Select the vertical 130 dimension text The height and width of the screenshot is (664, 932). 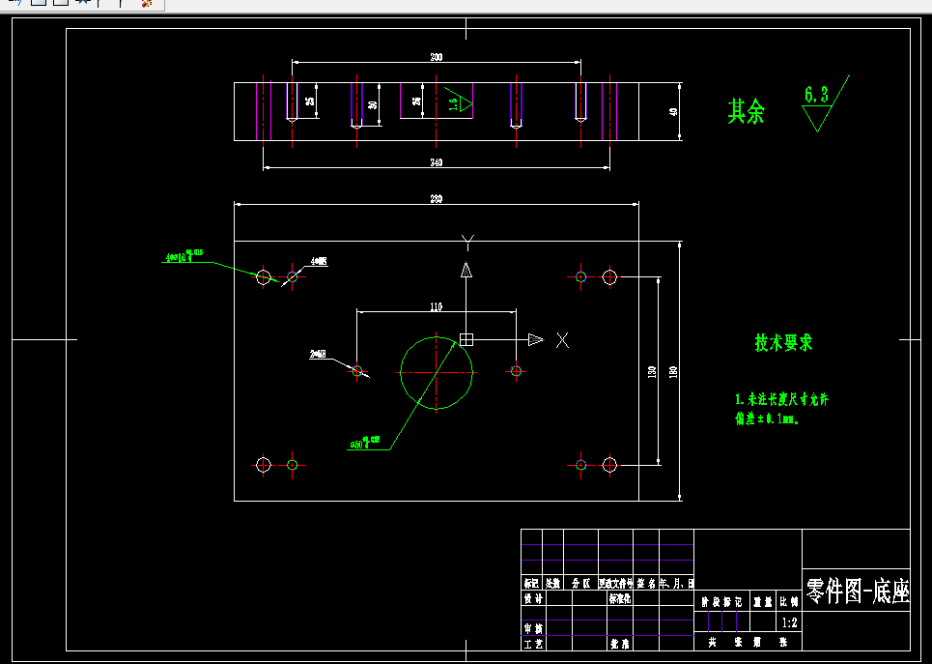click(x=652, y=372)
